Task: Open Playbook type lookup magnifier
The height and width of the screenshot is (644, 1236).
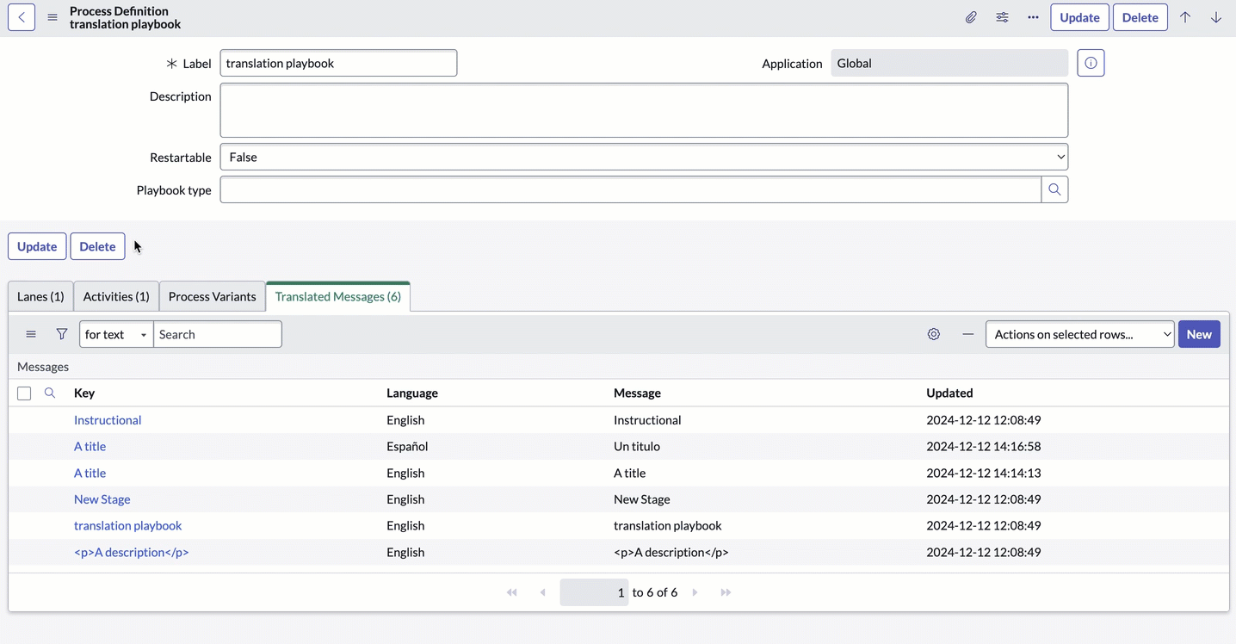Action: (1054, 189)
